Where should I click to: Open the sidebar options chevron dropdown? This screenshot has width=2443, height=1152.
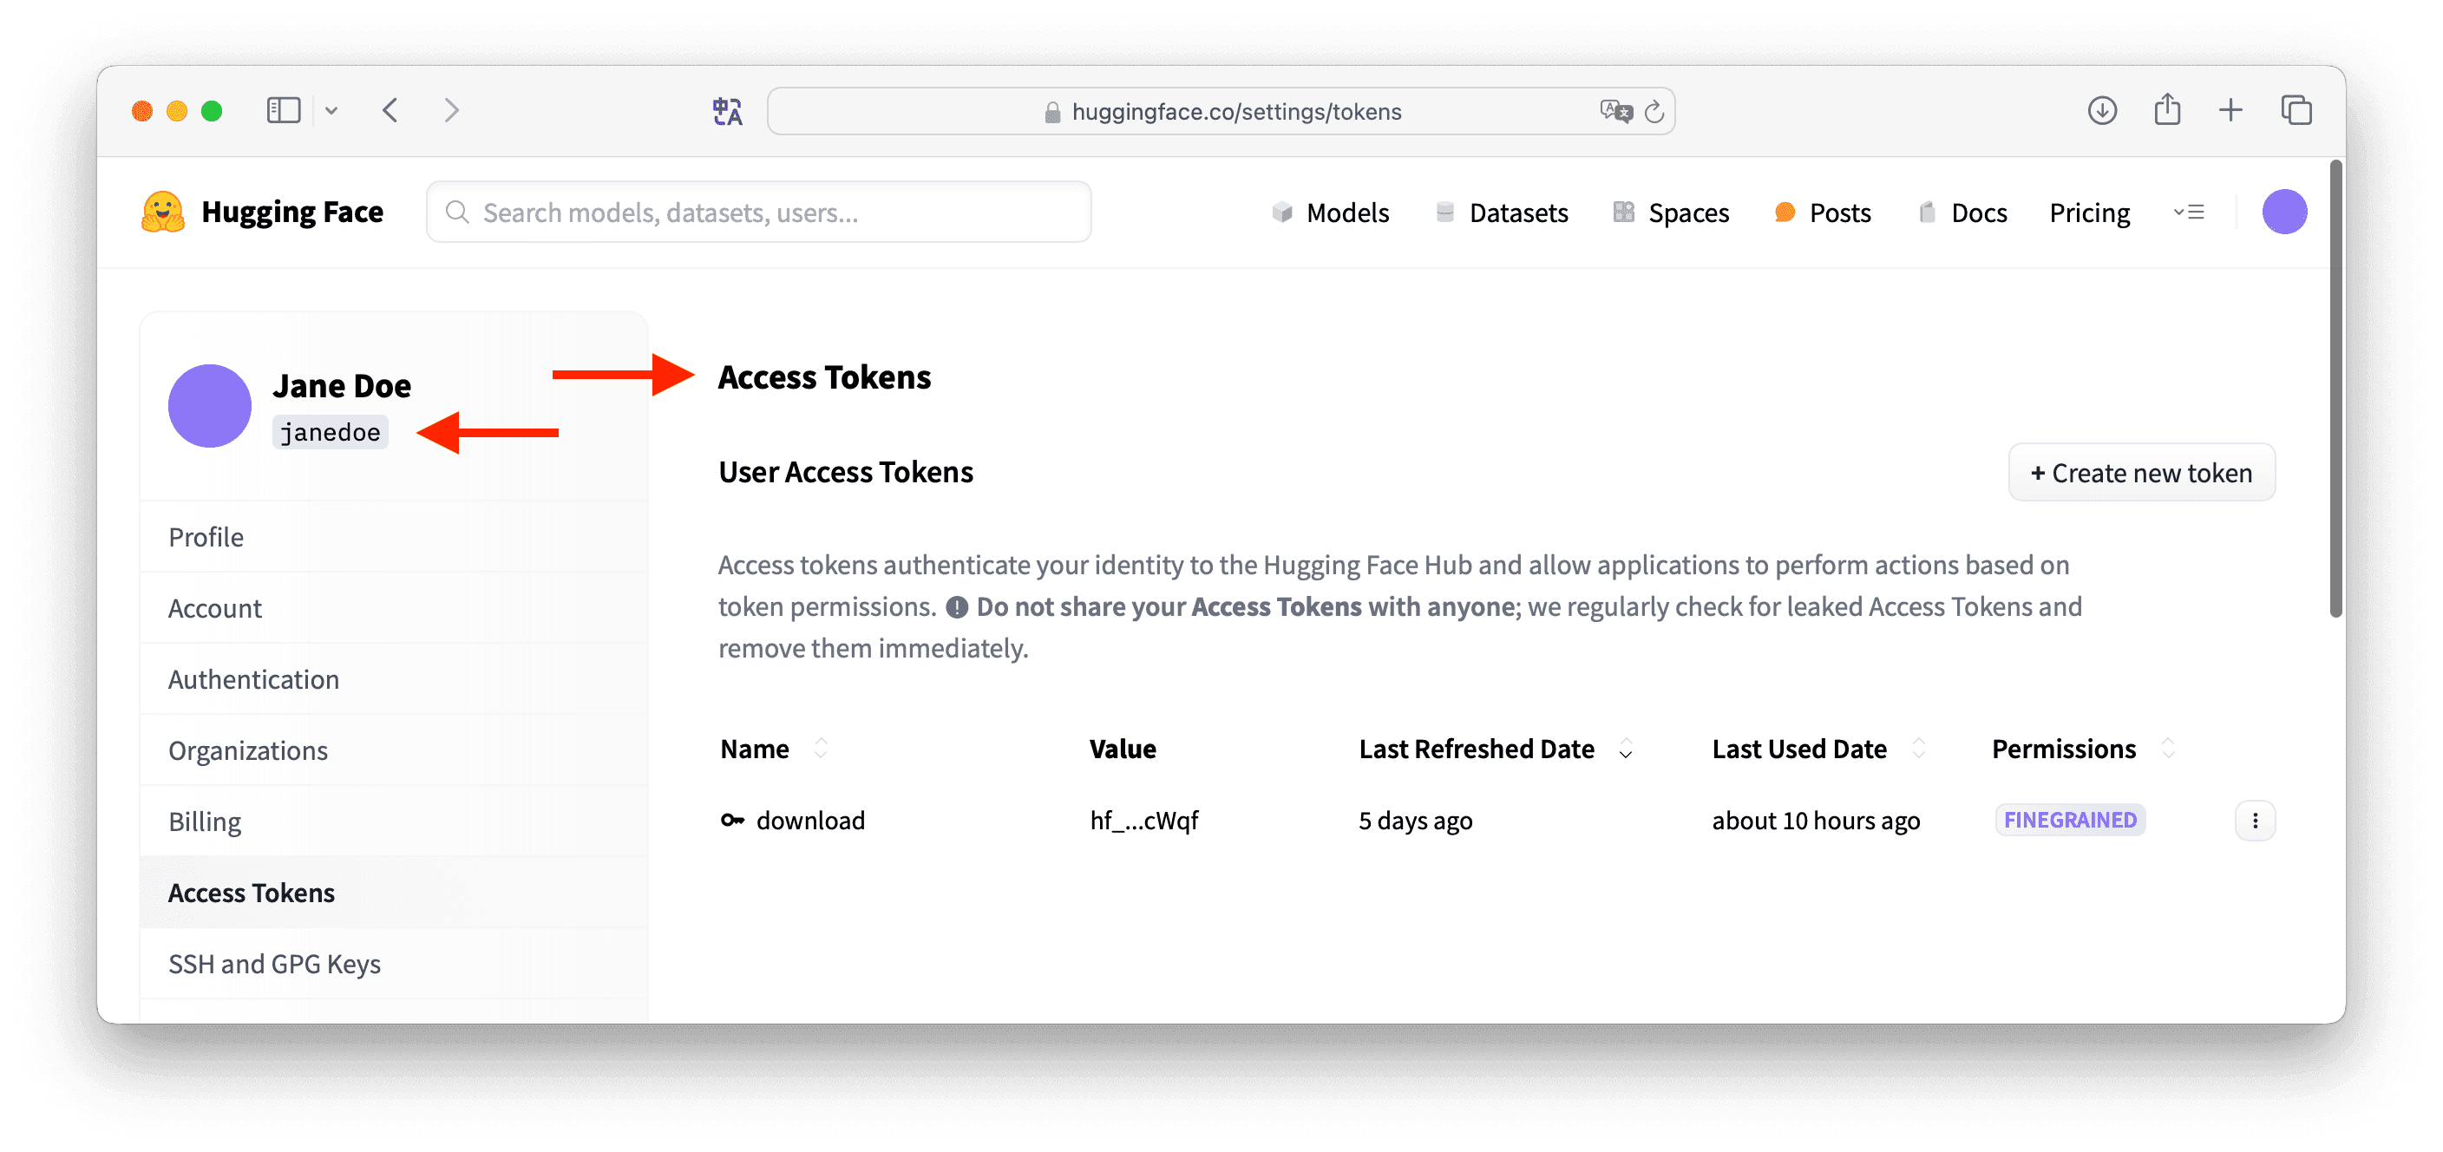[x=331, y=111]
